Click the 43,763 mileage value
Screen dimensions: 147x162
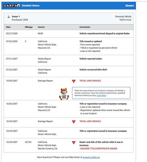[28, 142]
